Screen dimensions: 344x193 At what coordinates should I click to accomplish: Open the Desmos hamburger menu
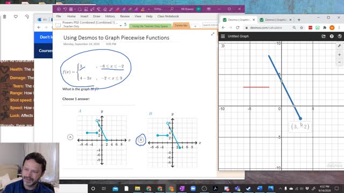[x=223, y=36]
